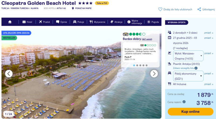Open the Wylot Warszawa-Chopina departure dropdown
Screen dimensions: 216x119
click(x=188, y=56)
